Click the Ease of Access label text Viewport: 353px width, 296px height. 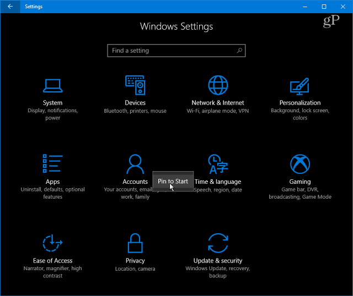[53, 261]
